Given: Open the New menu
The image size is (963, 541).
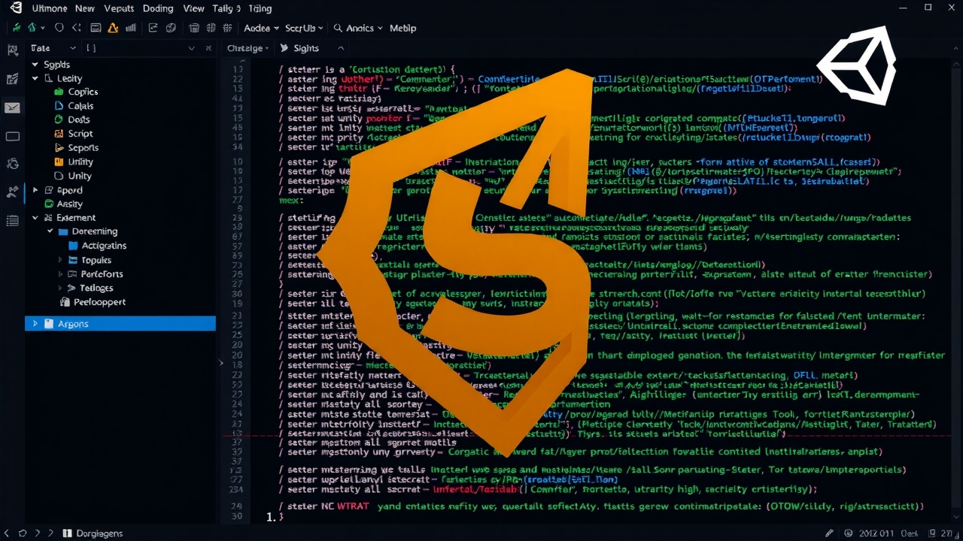Looking at the screenshot, I should [x=85, y=8].
